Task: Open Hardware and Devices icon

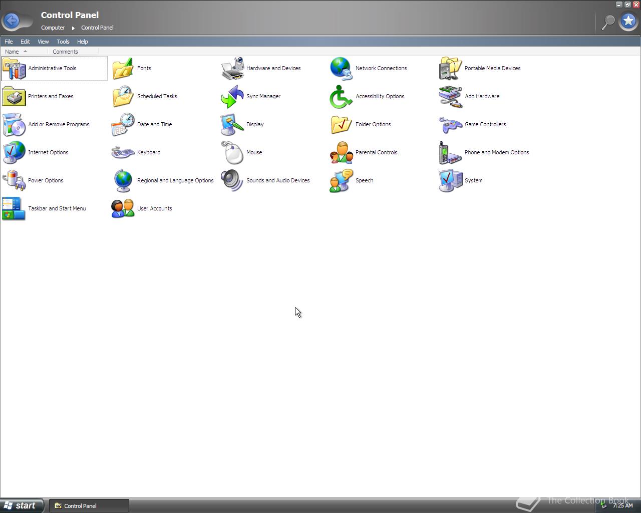Action: 232,68
